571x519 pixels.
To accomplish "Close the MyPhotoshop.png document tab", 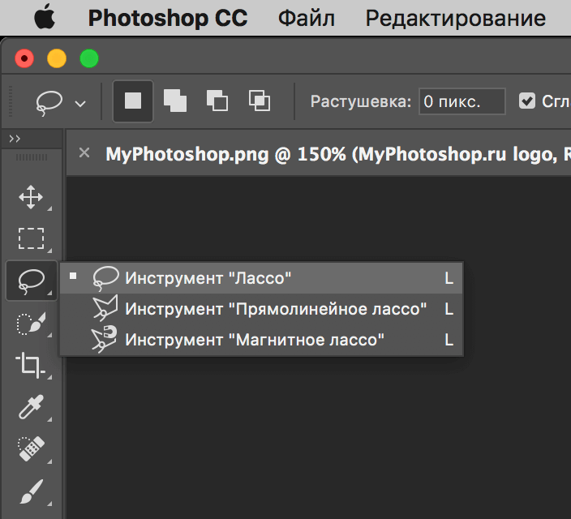I will [84, 152].
